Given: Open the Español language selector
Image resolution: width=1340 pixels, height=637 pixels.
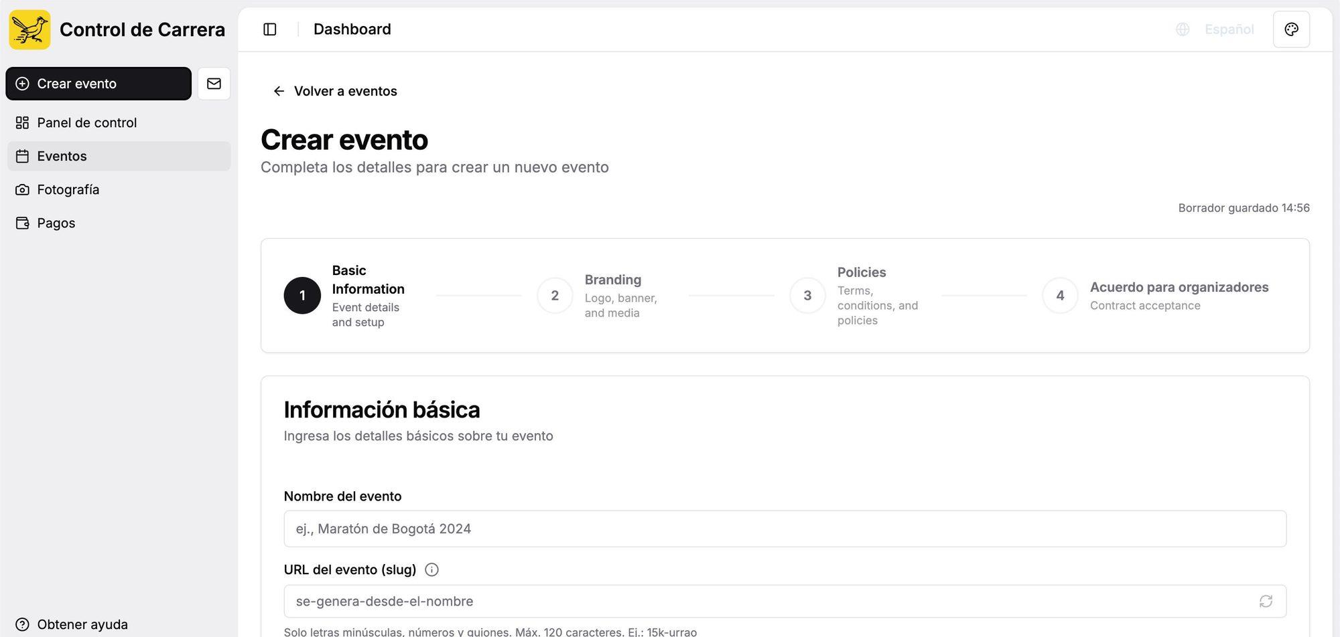Looking at the screenshot, I should (1229, 29).
